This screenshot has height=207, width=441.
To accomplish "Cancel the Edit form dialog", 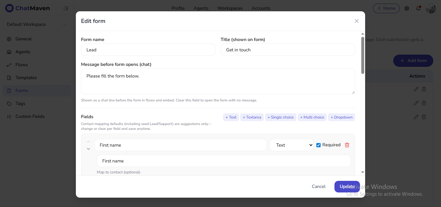I will pos(319,186).
